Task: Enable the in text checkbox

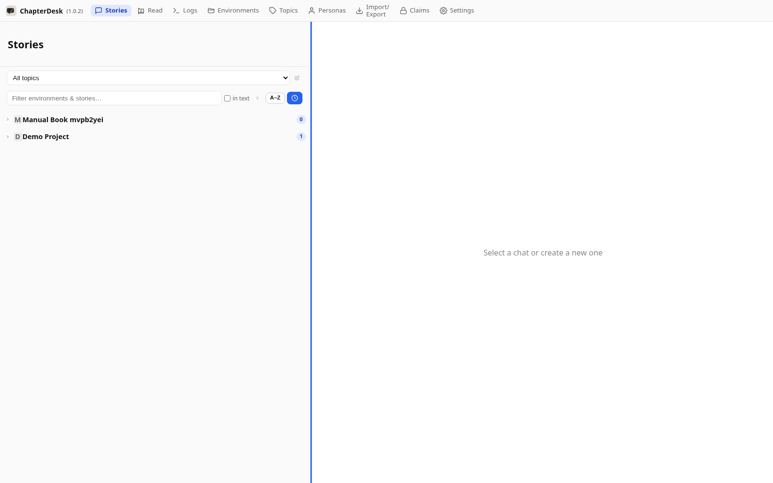Action: (x=227, y=98)
